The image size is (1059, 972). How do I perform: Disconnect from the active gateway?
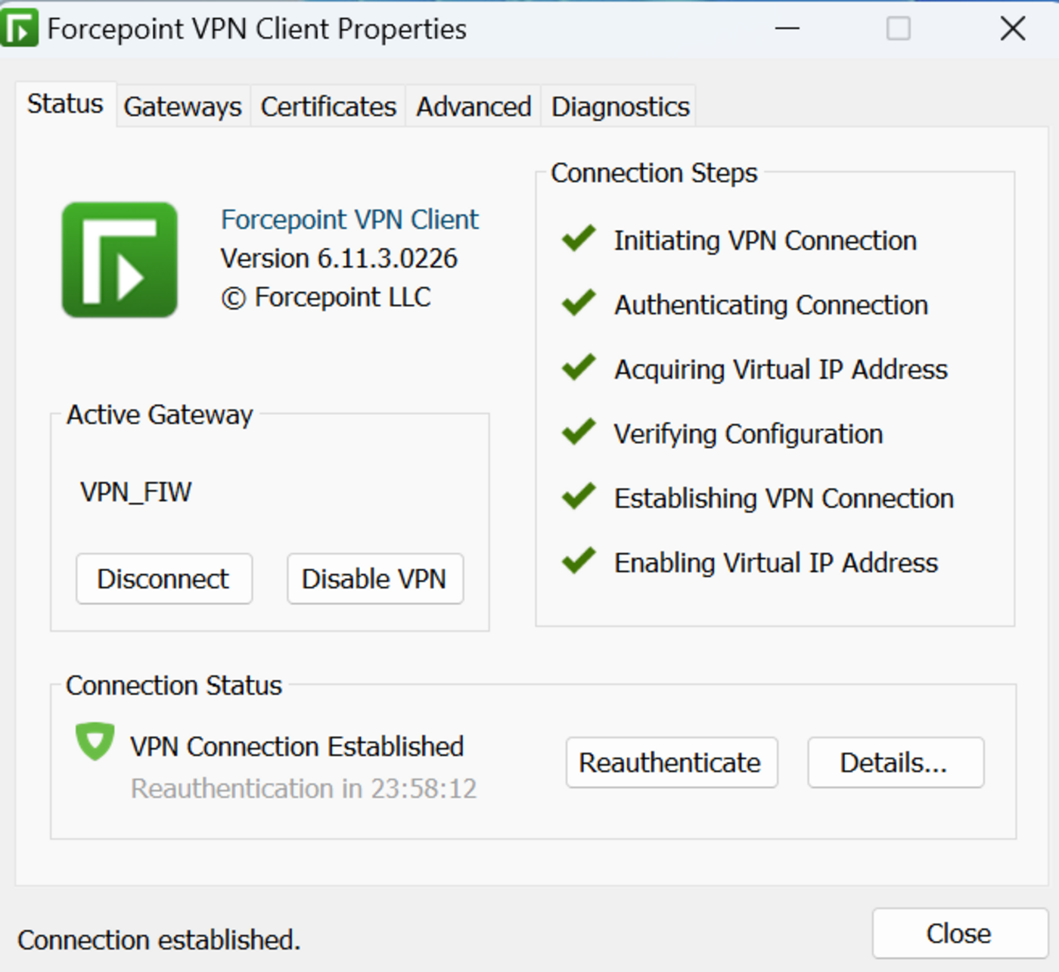click(163, 579)
